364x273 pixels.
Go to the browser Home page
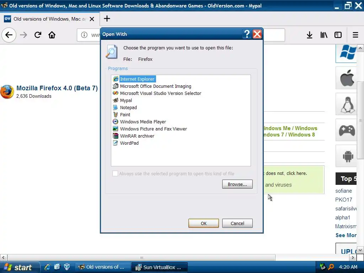tap(52, 35)
